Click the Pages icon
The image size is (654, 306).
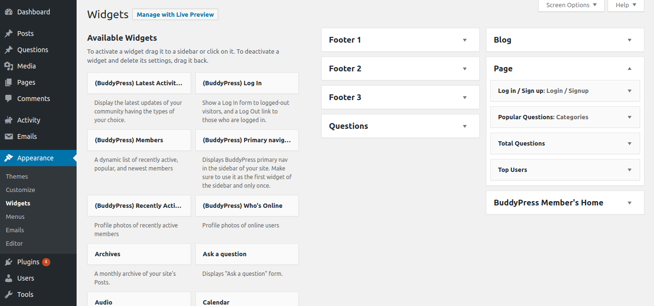pos(9,82)
